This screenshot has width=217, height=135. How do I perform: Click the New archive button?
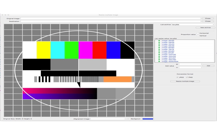coord(205,28)
